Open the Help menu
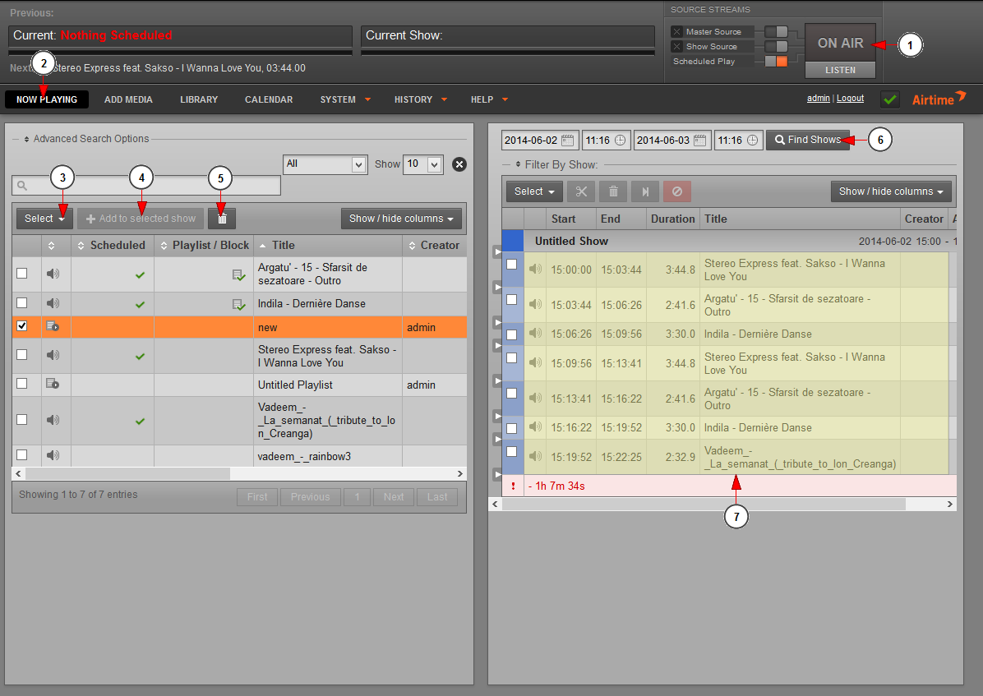This screenshot has width=983, height=696. pyautogui.click(x=489, y=99)
